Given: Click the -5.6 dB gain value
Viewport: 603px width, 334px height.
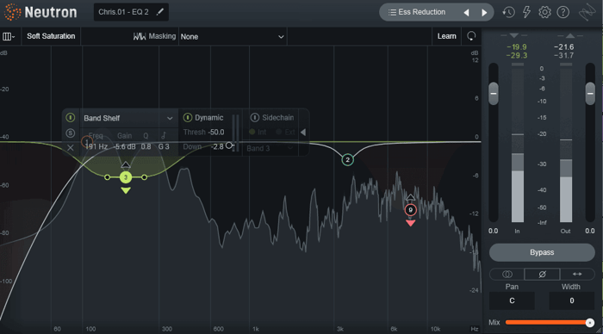Looking at the screenshot, I should click(x=125, y=146).
